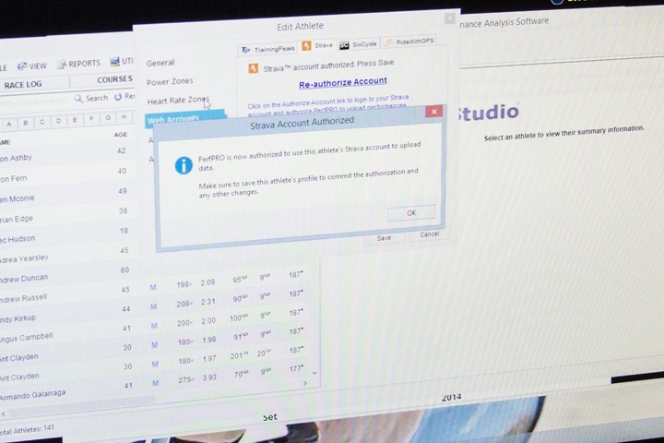Click the VIEW menu icon

click(x=22, y=66)
